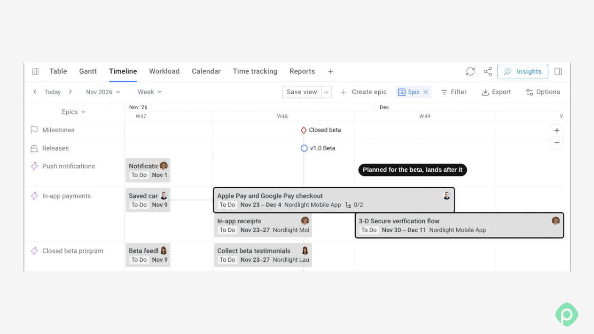594x334 pixels.
Task: Click the share icon
Action: click(x=488, y=71)
